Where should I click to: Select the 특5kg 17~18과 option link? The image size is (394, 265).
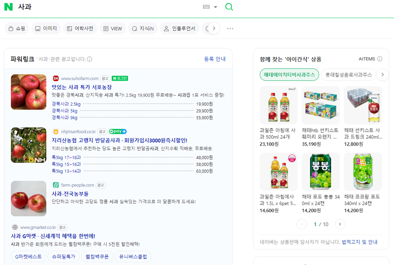click(x=66, y=157)
